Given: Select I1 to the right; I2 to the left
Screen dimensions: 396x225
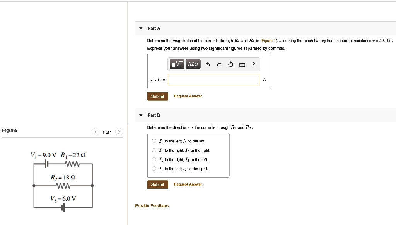Looking at the screenshot, I should click(154, 159).
